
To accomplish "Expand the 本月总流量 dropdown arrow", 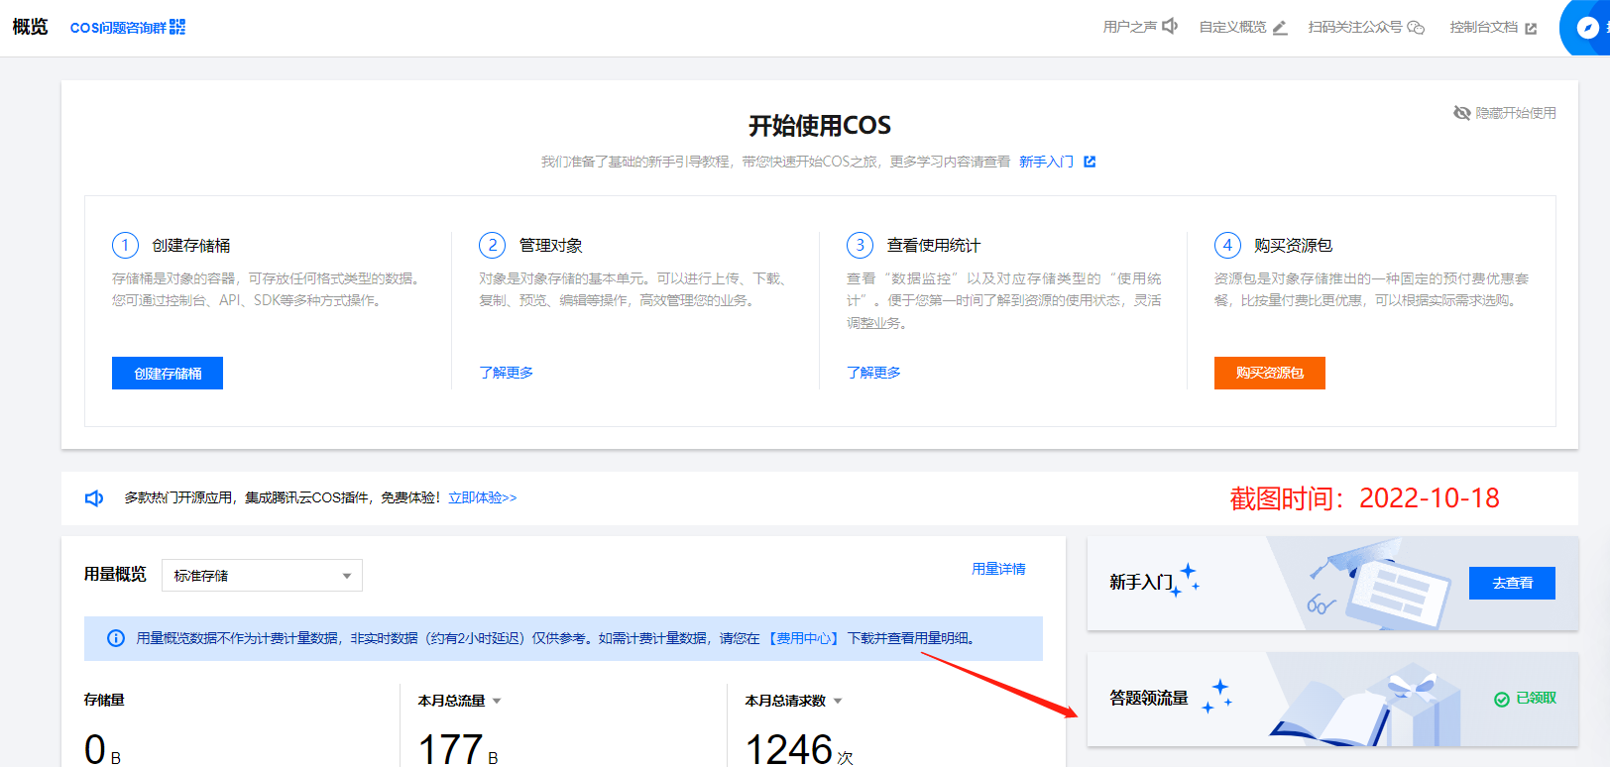I will tap(497, 702).
